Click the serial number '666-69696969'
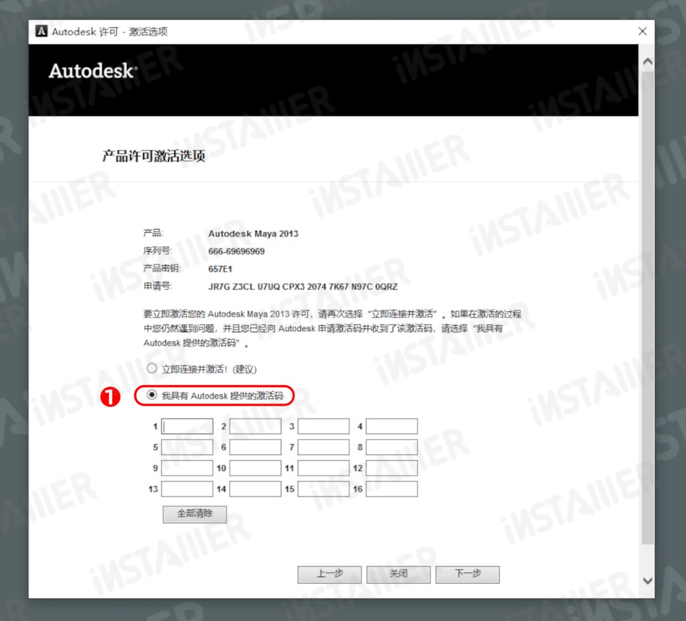 [x=237, y=251]
